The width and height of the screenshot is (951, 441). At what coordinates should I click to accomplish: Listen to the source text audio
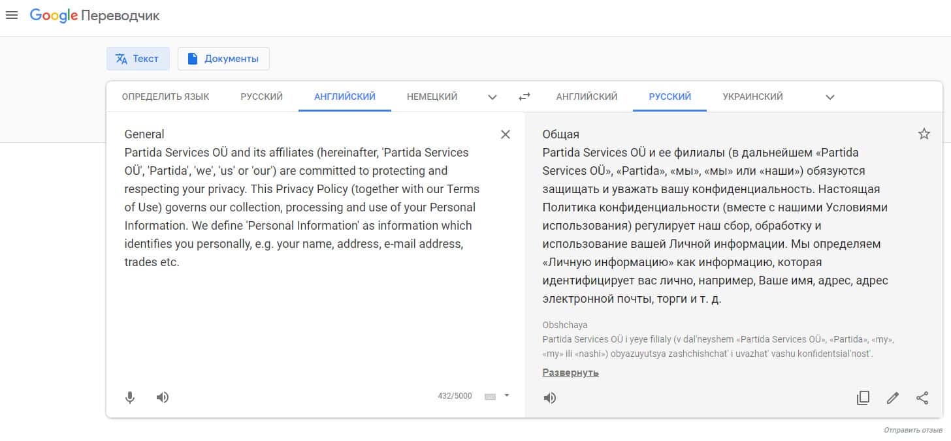(163, 397)
